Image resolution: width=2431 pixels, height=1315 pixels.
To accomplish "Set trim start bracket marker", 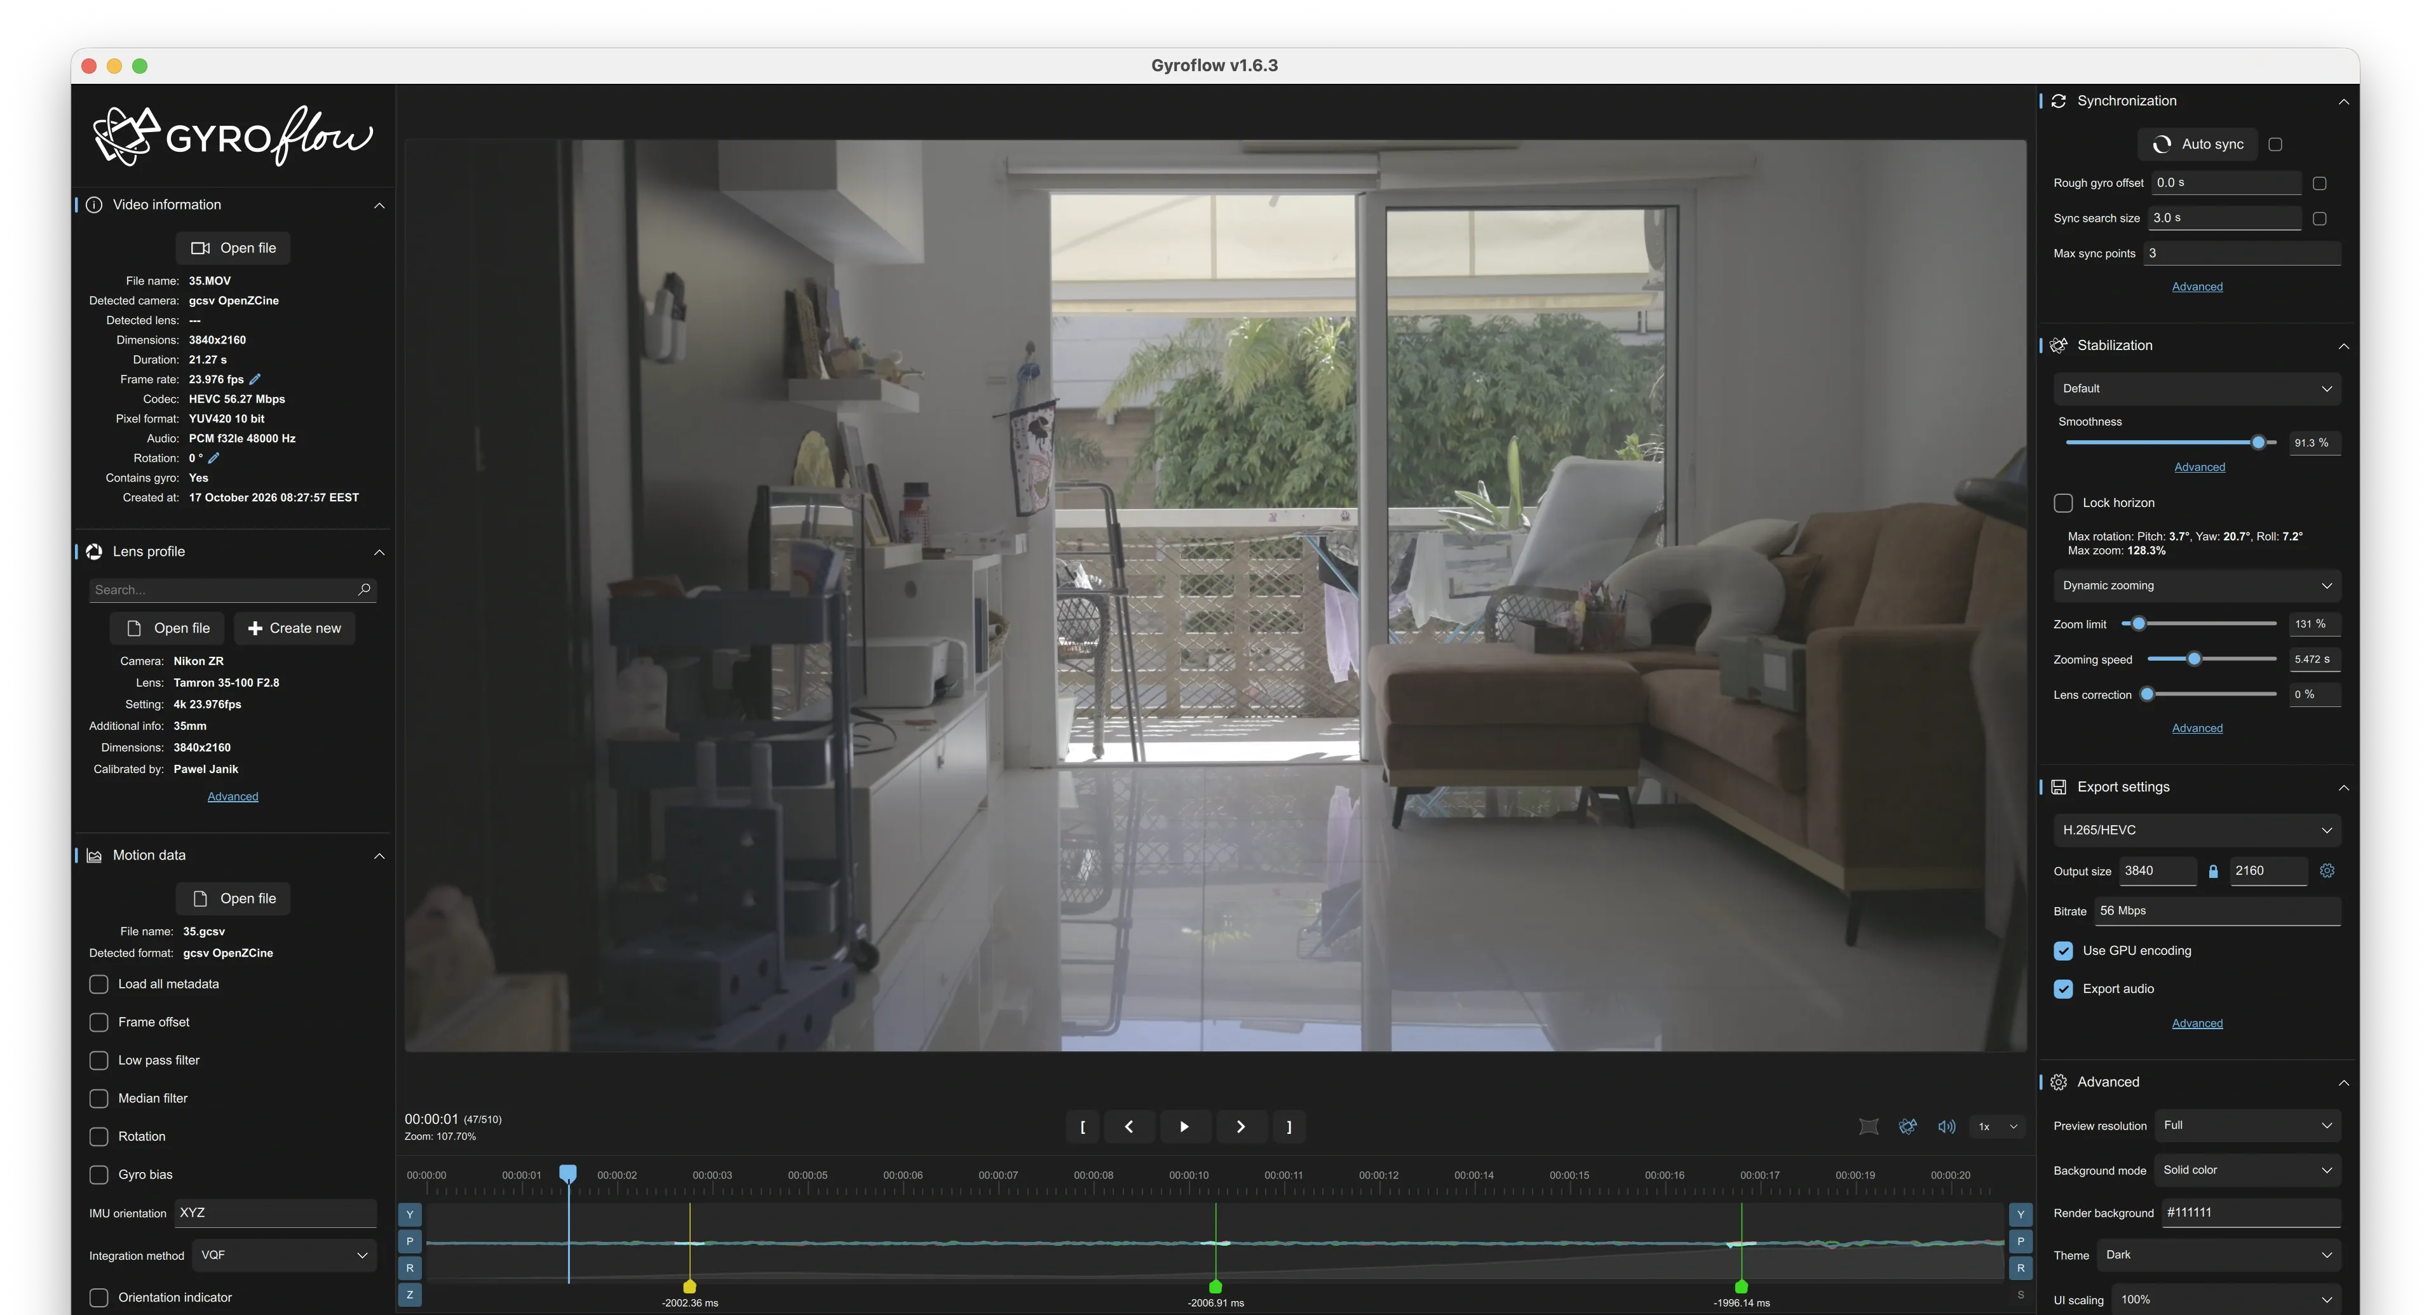I will coord(1083,1126).
